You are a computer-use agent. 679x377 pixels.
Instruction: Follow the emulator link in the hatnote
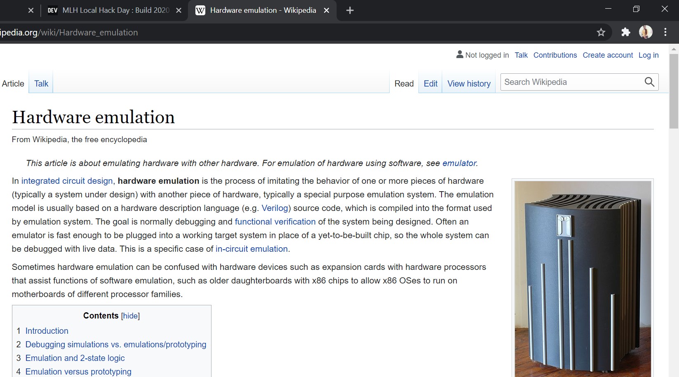[459, 163]
